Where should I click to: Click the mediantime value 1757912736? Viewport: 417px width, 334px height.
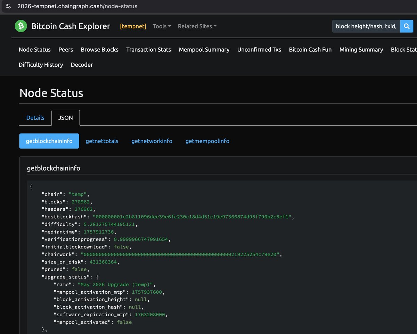tap(99, 232)
